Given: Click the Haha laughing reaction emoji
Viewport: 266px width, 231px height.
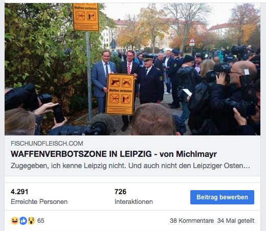Looking at the screenshot, I should [x=15, y=221].
